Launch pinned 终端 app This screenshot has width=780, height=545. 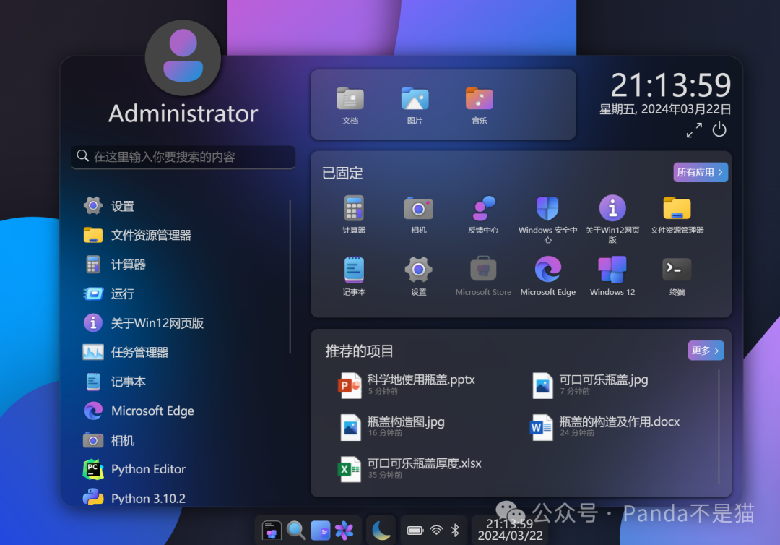(677, 276)
